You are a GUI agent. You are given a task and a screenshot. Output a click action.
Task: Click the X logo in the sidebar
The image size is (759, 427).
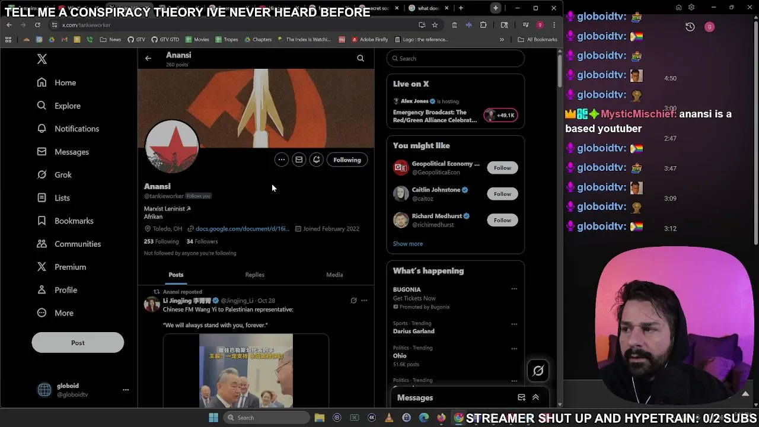pyautogui.click(x=42, y=59)
